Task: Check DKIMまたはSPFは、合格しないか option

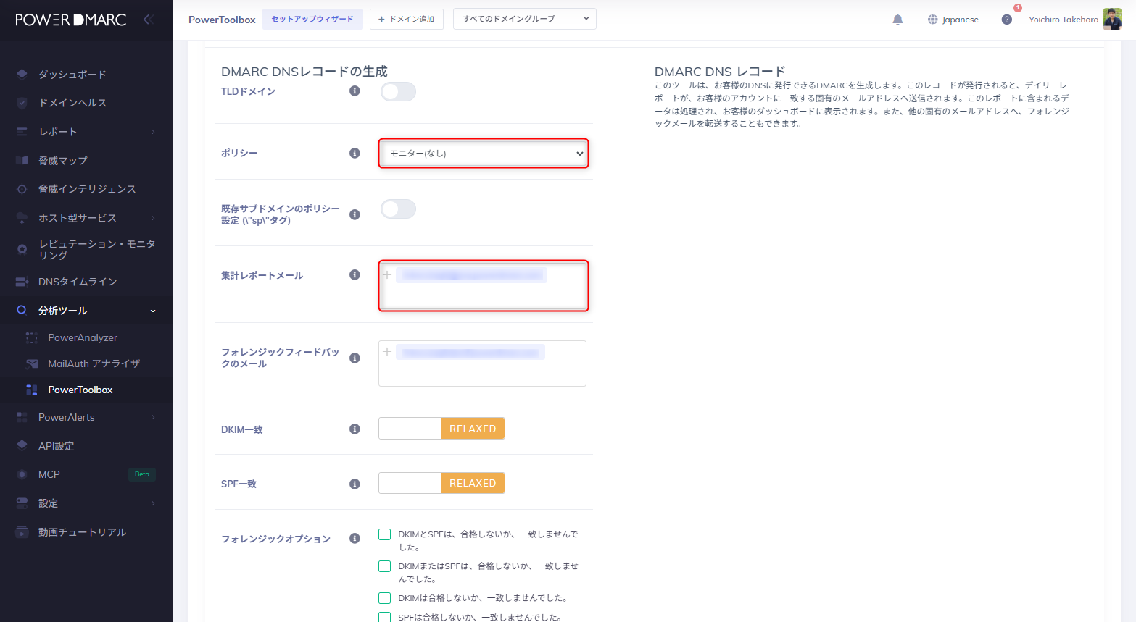Action: pyautogui.click(x=385, y=566)
